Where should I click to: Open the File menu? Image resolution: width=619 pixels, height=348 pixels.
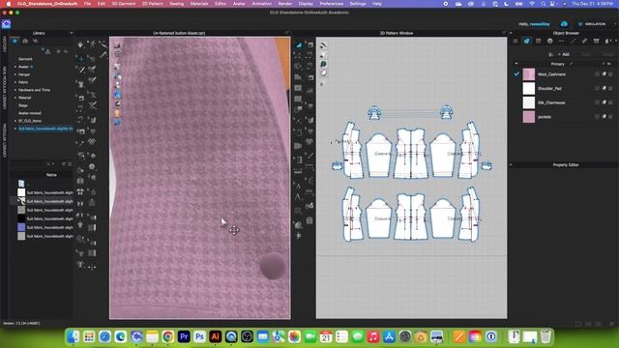point(87,4)
